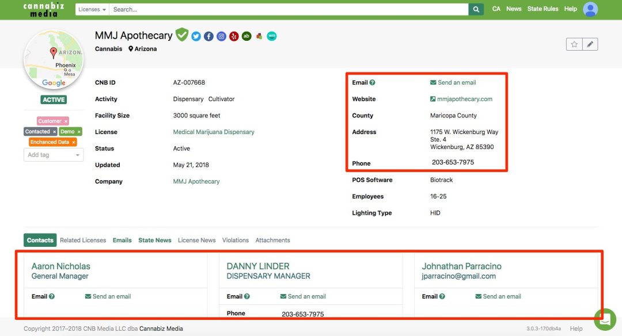Image resolution: width=622 pixels, height=336 pixels.
Task: Remove the Demo tag
Action: [79, 132]
